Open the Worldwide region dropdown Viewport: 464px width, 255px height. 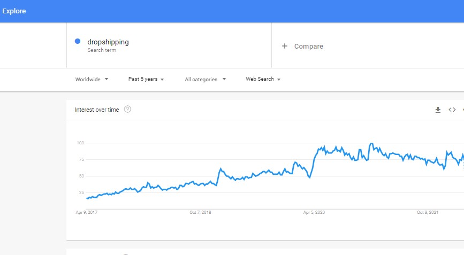click(92, 79)
